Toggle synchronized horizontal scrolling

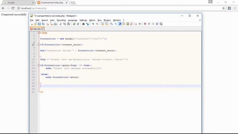pyautogui.click(x=106, y=24)
